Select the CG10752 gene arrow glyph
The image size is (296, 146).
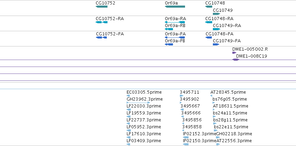[x=102, y=7]
